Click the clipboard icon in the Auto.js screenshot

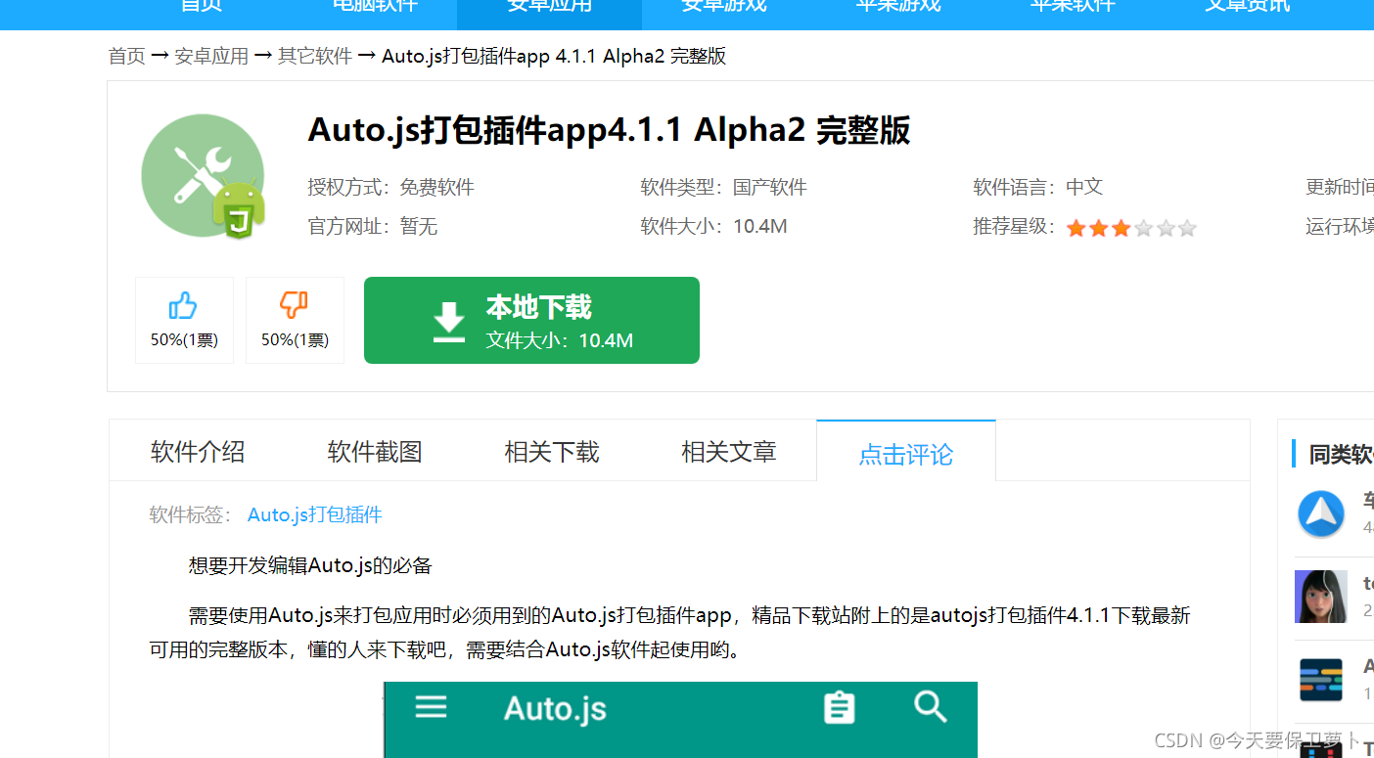(x=839, y=707)
